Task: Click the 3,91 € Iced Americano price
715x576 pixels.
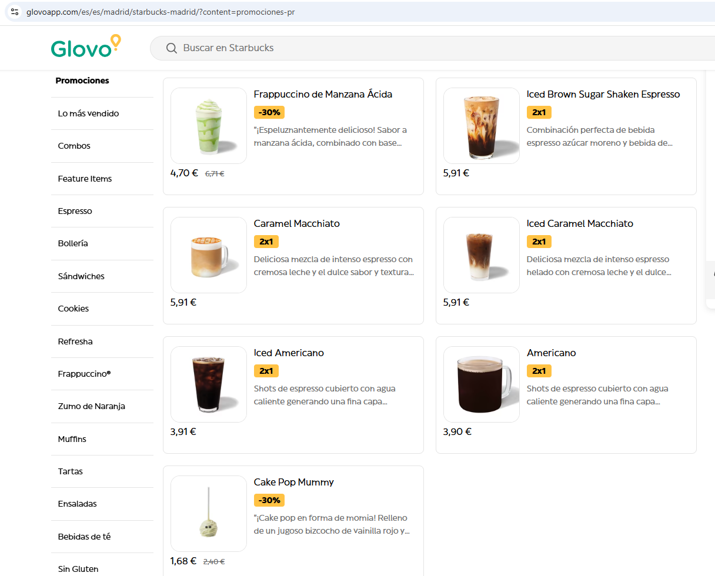Action: (x=183, y=431)
